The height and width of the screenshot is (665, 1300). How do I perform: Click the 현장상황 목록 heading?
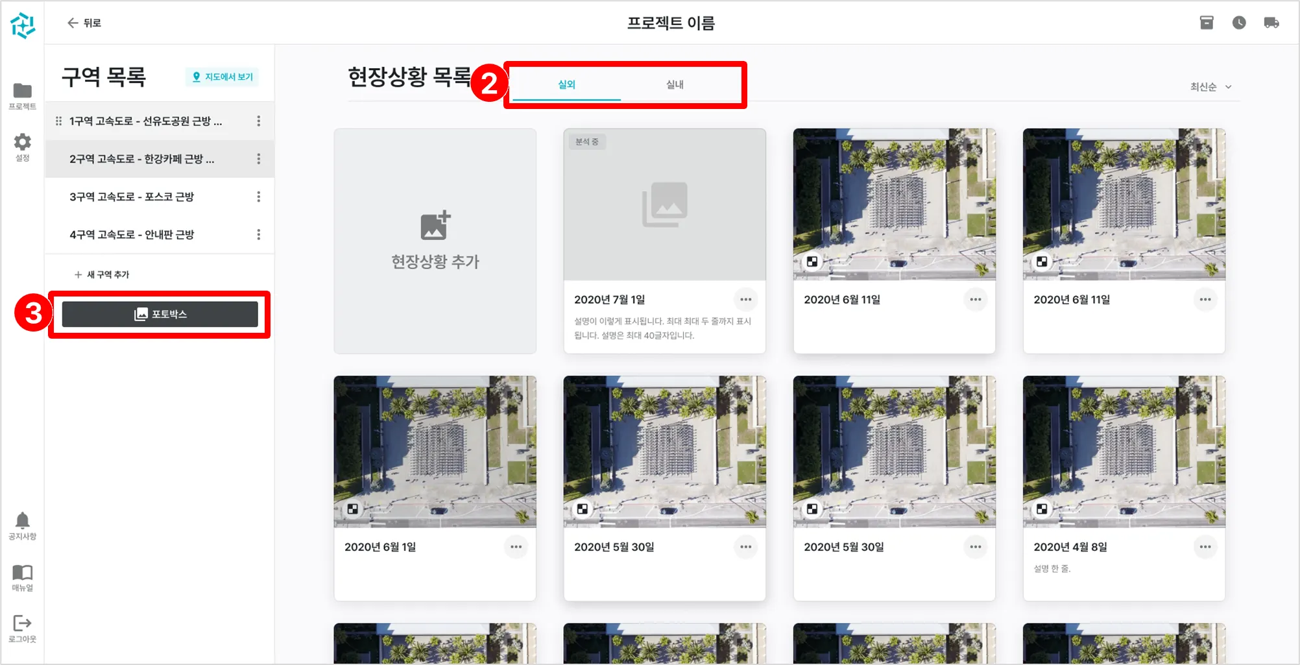410,77
